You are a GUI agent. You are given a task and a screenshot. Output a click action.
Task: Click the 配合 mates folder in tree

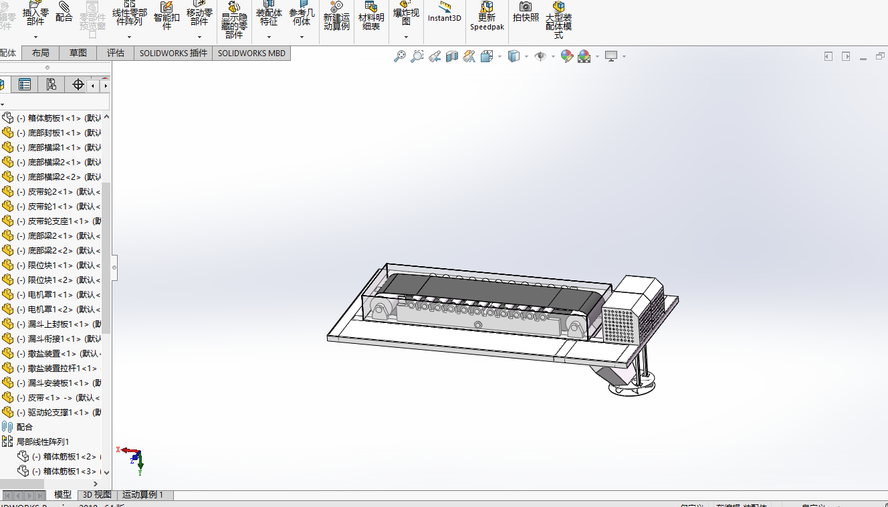[17, 427]
